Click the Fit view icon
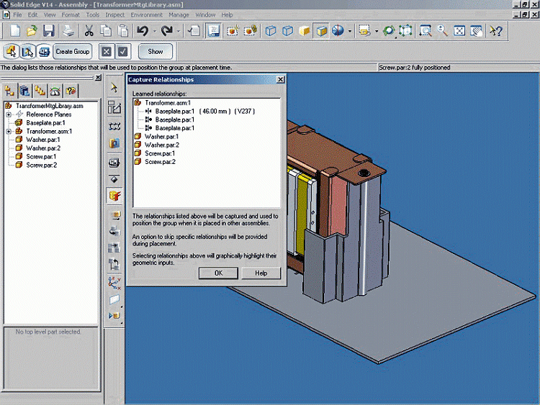This screenshot has height=405, width=540. tap(459, 31)
